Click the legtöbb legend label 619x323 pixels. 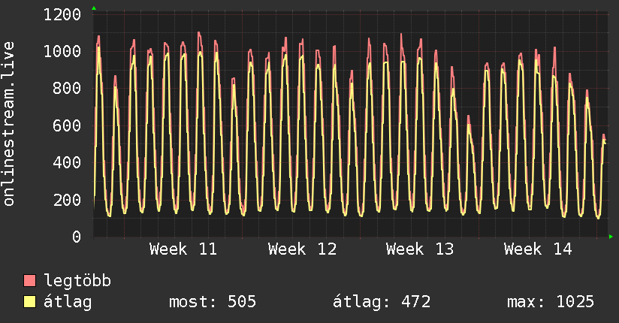pyautogui.click(x=77, y=282)
